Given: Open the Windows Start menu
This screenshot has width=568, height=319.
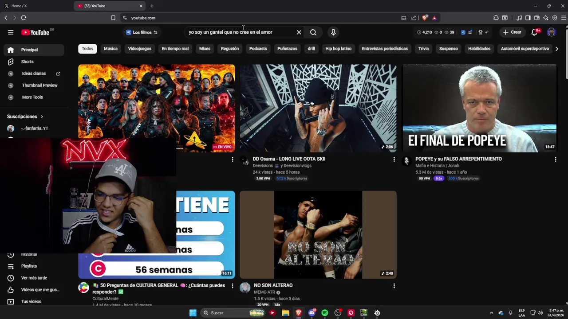Looking at the screenshot, I should [193, 313].
